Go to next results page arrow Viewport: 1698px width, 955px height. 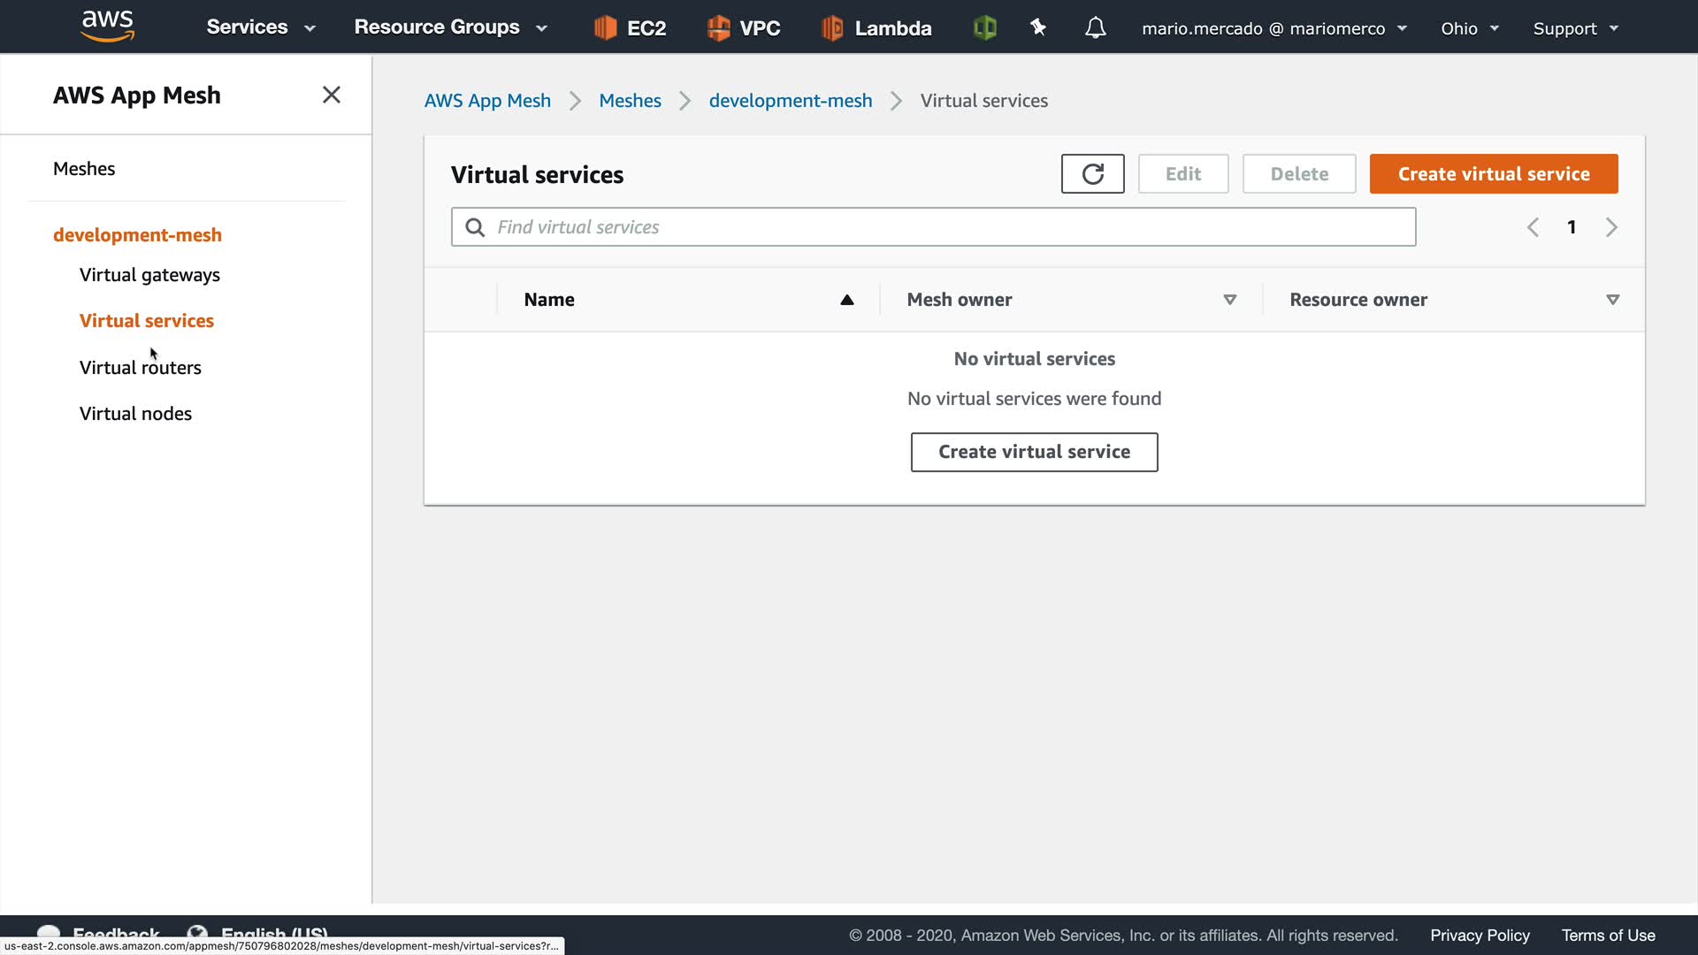click(1611, 227)
